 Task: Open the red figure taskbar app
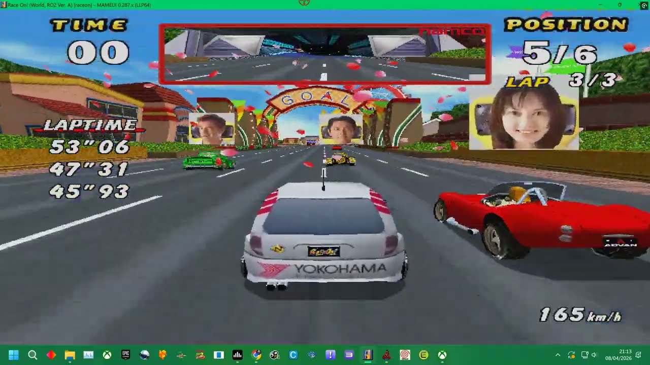(x=386, y=355)
